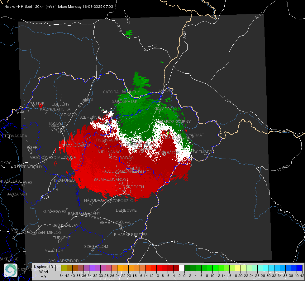
Task: Select the ZAHONY label near the border
Action: coord(166,90)
